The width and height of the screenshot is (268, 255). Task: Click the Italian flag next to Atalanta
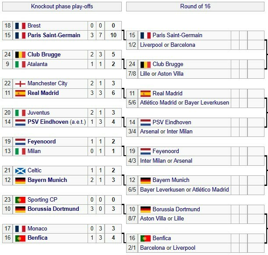tap(20, 64)
